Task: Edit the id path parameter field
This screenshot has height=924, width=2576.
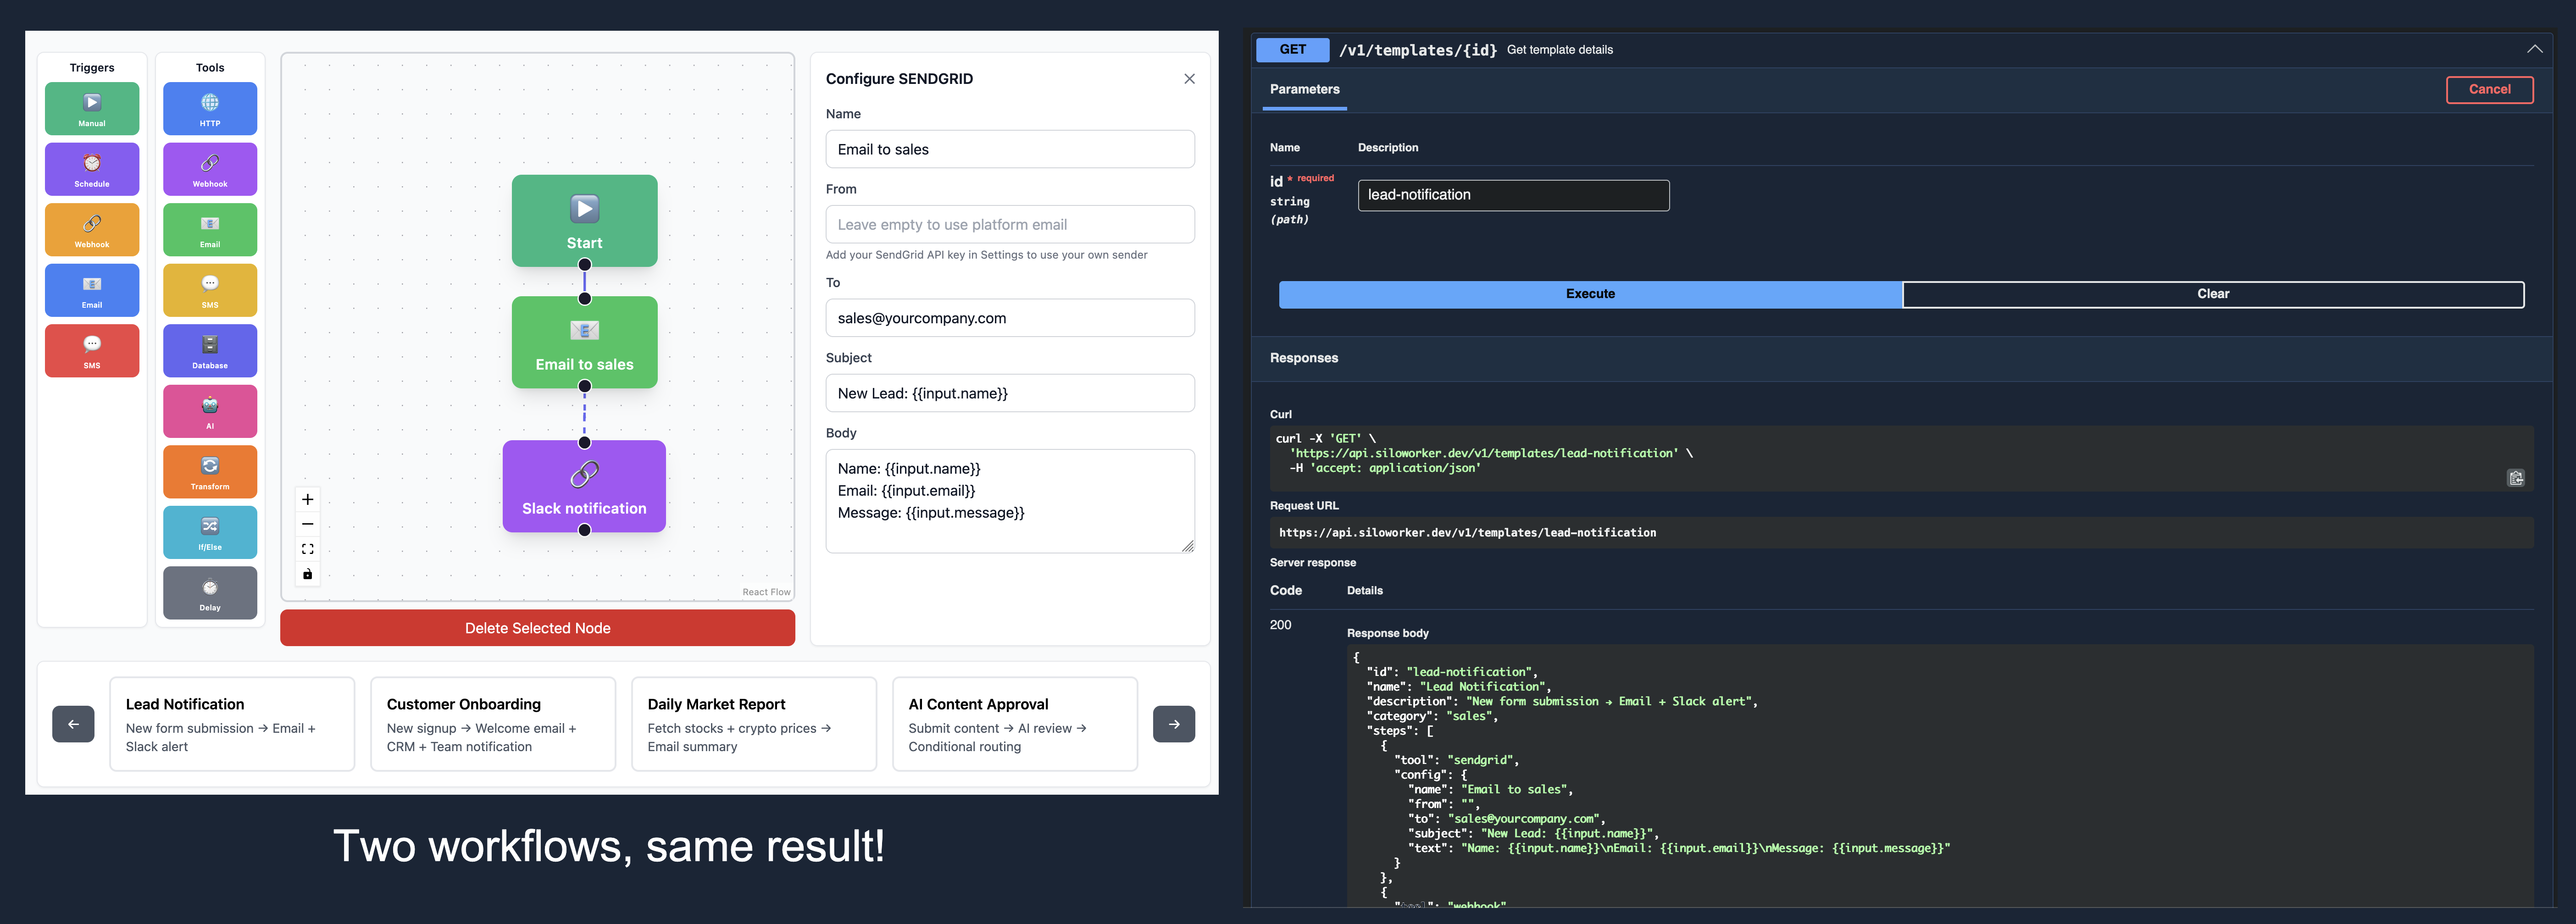Action: pos(1512,195)
